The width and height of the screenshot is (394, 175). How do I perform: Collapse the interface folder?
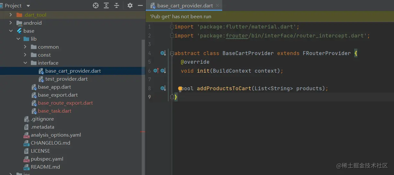(x=25, y=63)
